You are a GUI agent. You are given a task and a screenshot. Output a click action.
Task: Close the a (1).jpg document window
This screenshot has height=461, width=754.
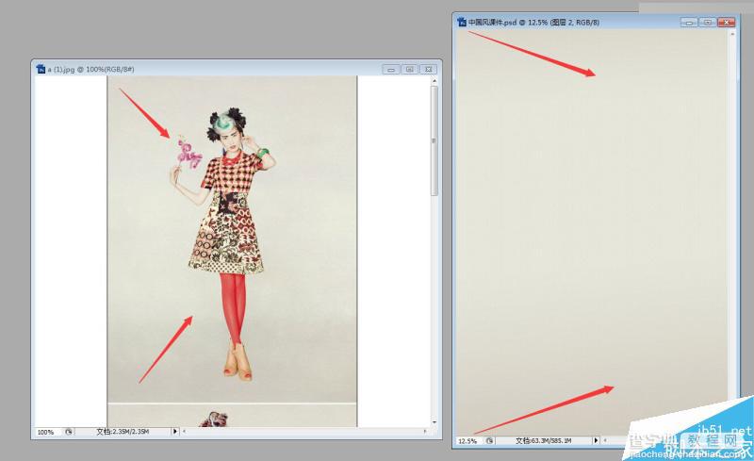click(429, 70)
